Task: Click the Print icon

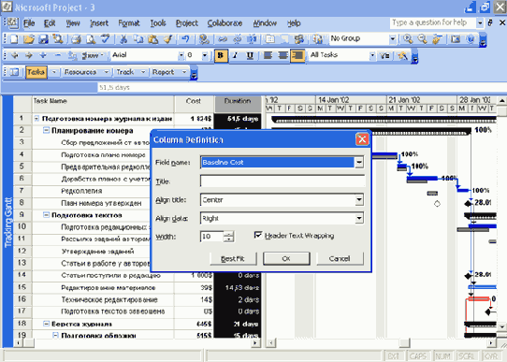Action: [x=77, y=39]
